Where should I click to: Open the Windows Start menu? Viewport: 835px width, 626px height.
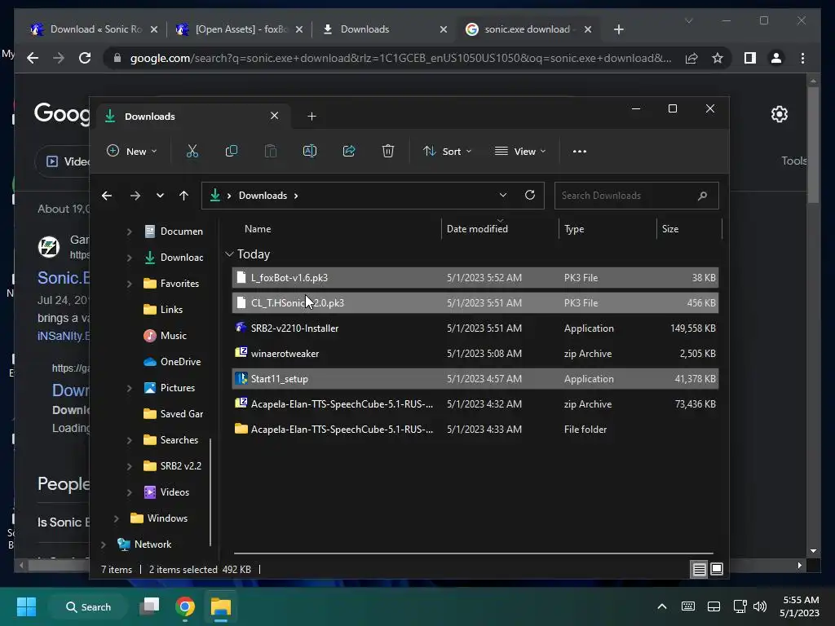tap(26, 606)
